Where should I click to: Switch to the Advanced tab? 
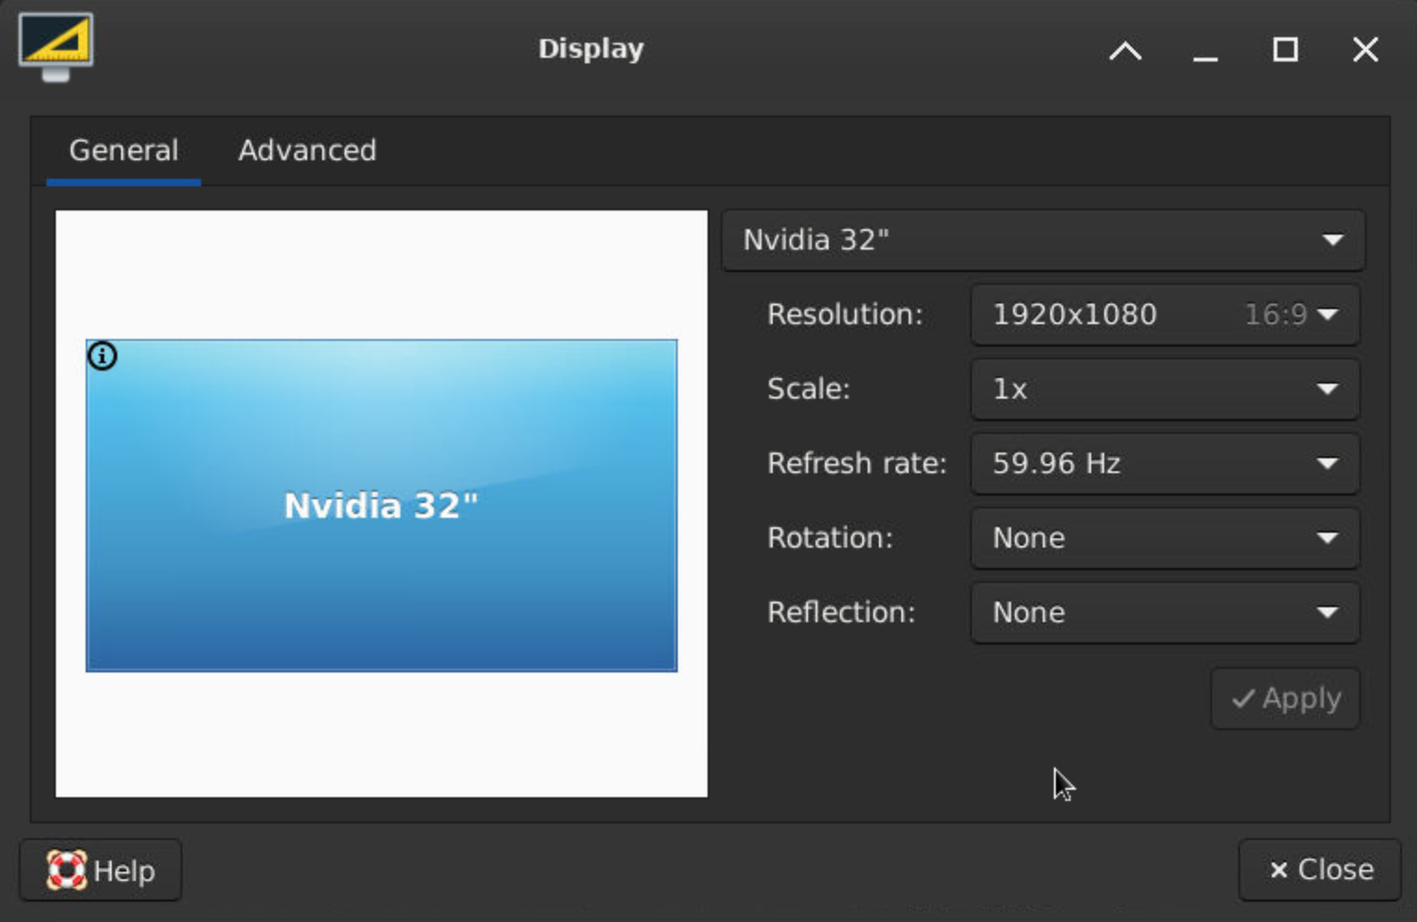pyautogui.click(x=307, y=151)
